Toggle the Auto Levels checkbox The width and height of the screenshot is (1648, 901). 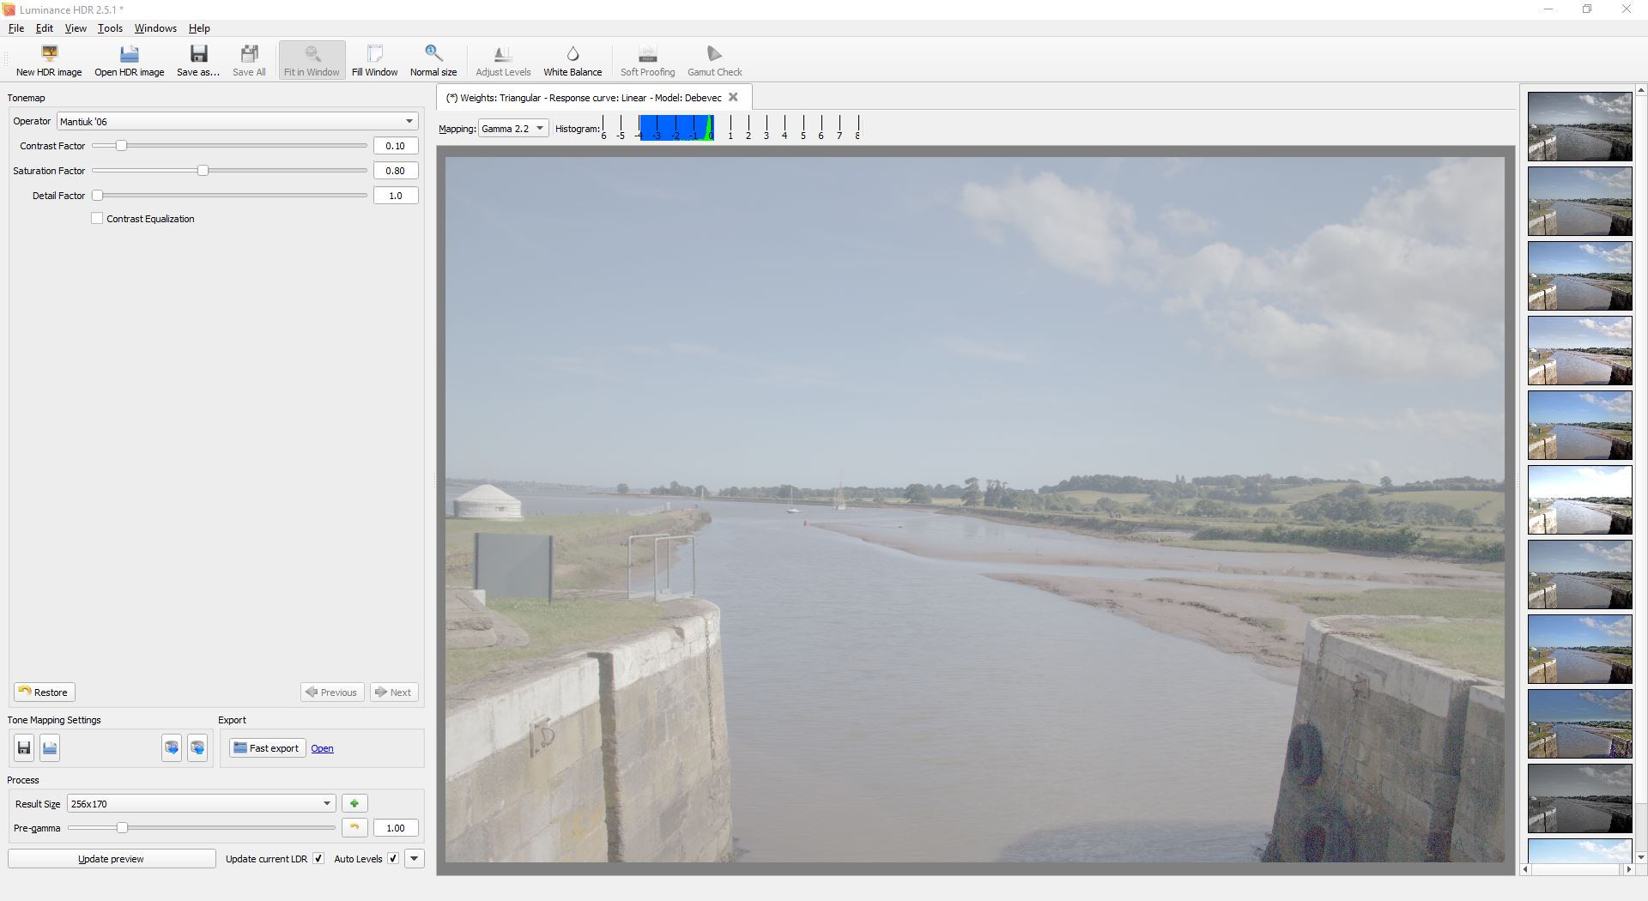click(x=393, y=859)
